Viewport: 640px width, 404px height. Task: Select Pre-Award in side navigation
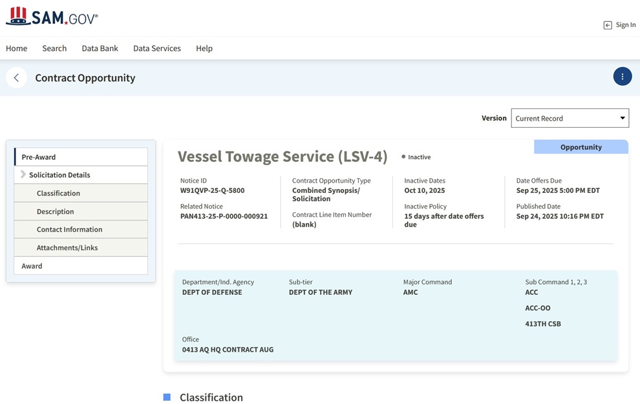[x=39, y=157]
